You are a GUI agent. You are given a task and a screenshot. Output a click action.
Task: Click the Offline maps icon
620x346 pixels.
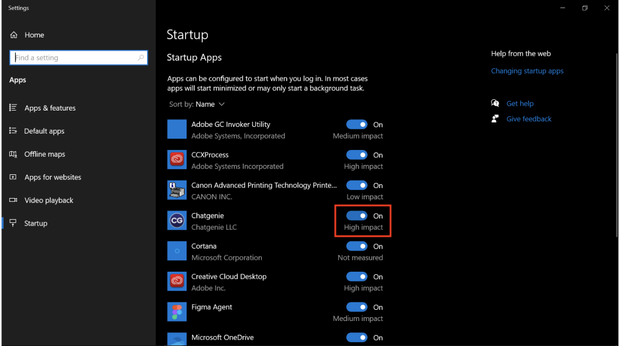(x=13, y=154)
